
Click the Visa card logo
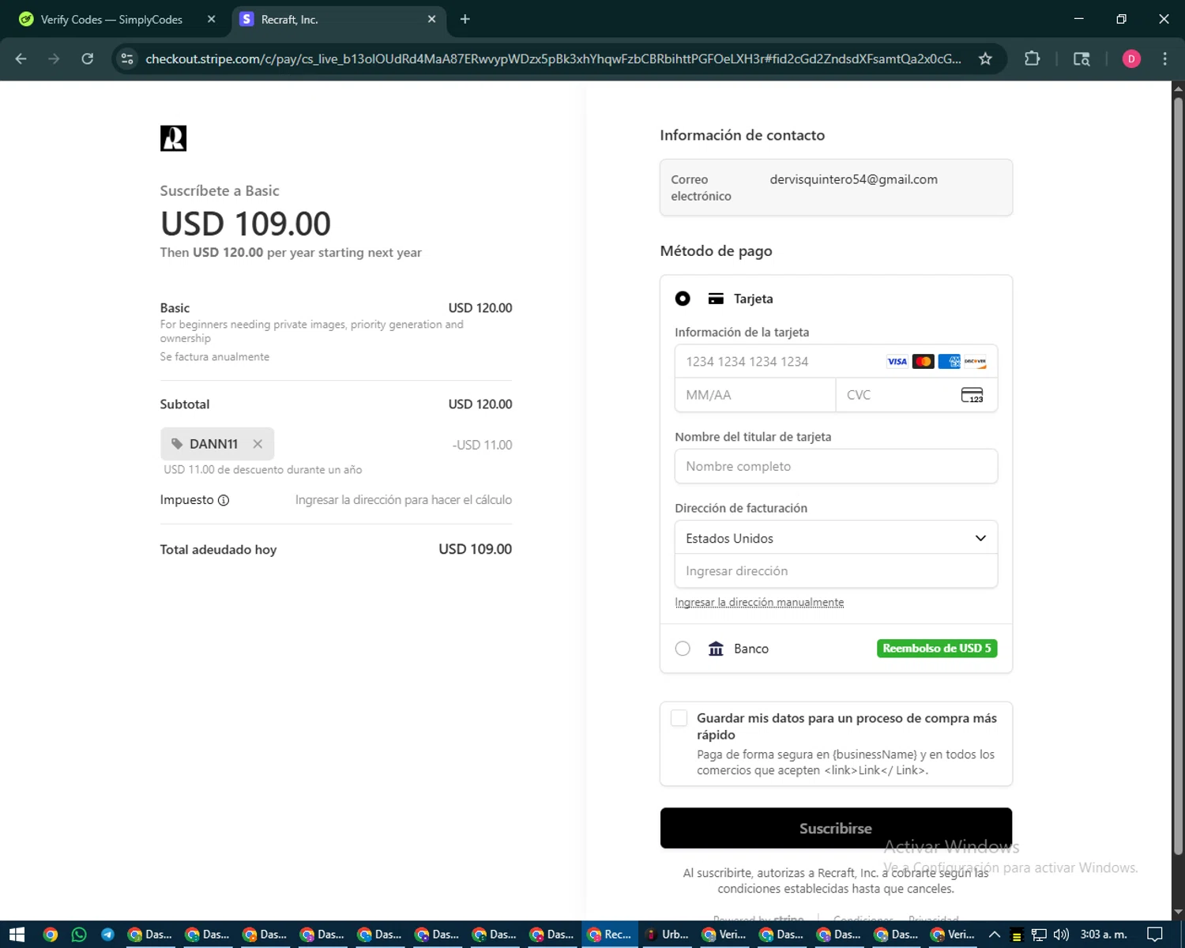click(897, 362)
